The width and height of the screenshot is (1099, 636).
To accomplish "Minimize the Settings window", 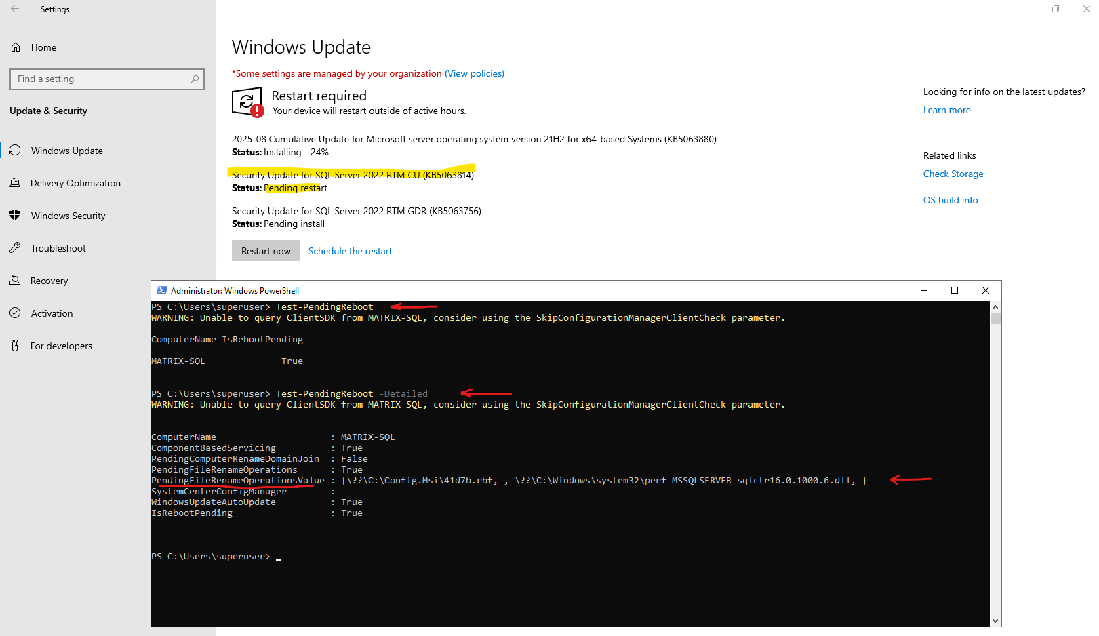I will [x=1024, y=9].
